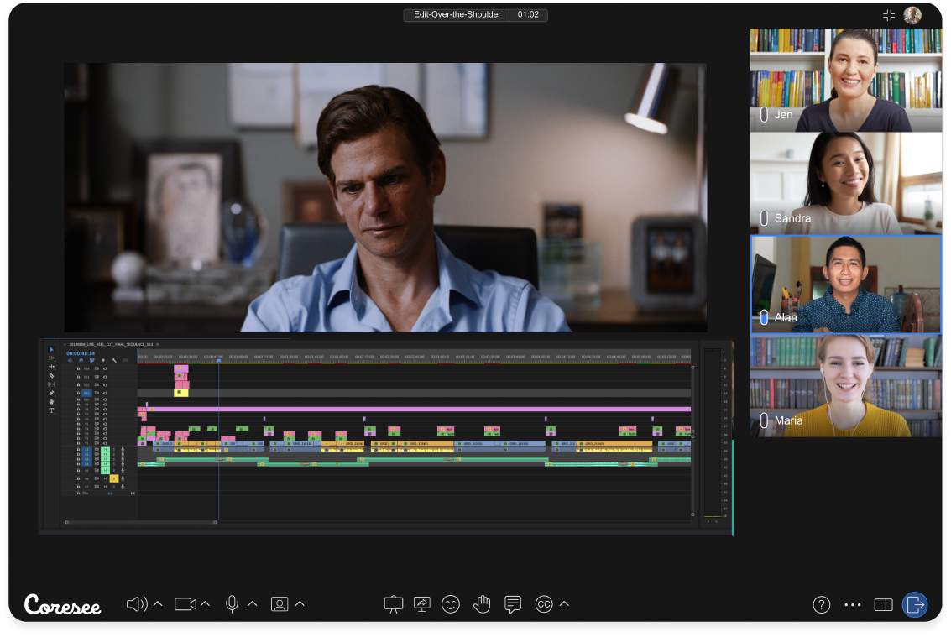Toggle the lock on video track V14
The width and height of the screenshot is (951, 637).
(78, 368)
